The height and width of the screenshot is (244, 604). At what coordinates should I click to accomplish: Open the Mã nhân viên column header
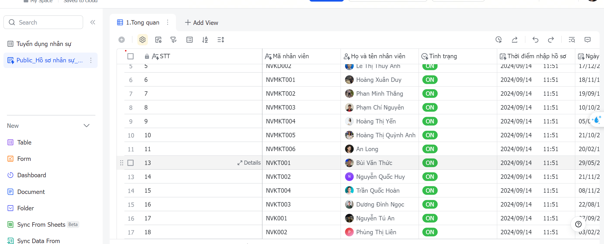pyautogui.click(x=301, y=56)
